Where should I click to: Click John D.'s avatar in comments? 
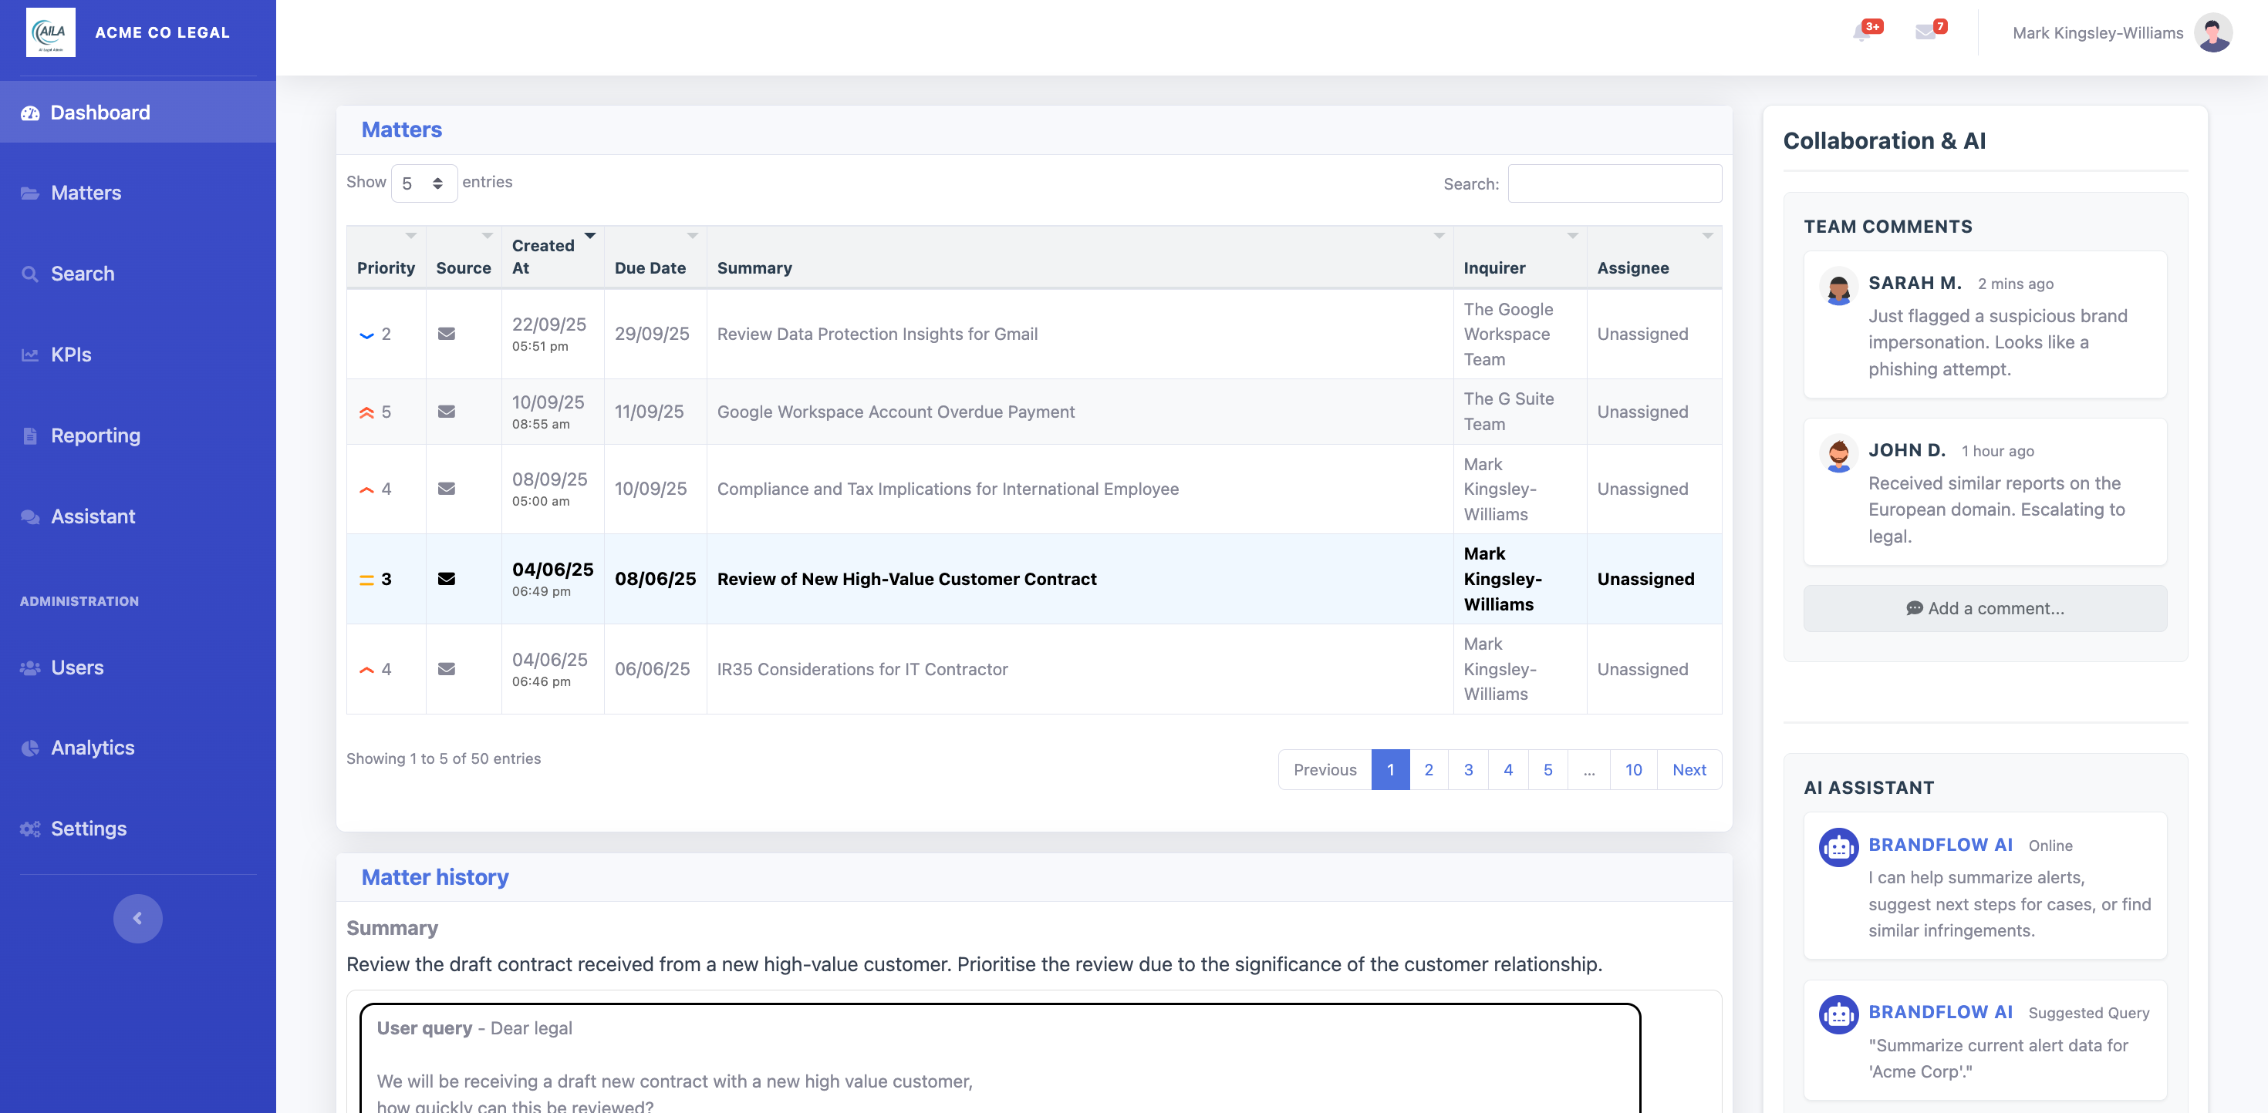tap(1838, 454)
